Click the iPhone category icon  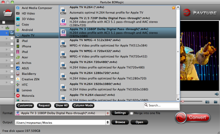click(18, 46)
